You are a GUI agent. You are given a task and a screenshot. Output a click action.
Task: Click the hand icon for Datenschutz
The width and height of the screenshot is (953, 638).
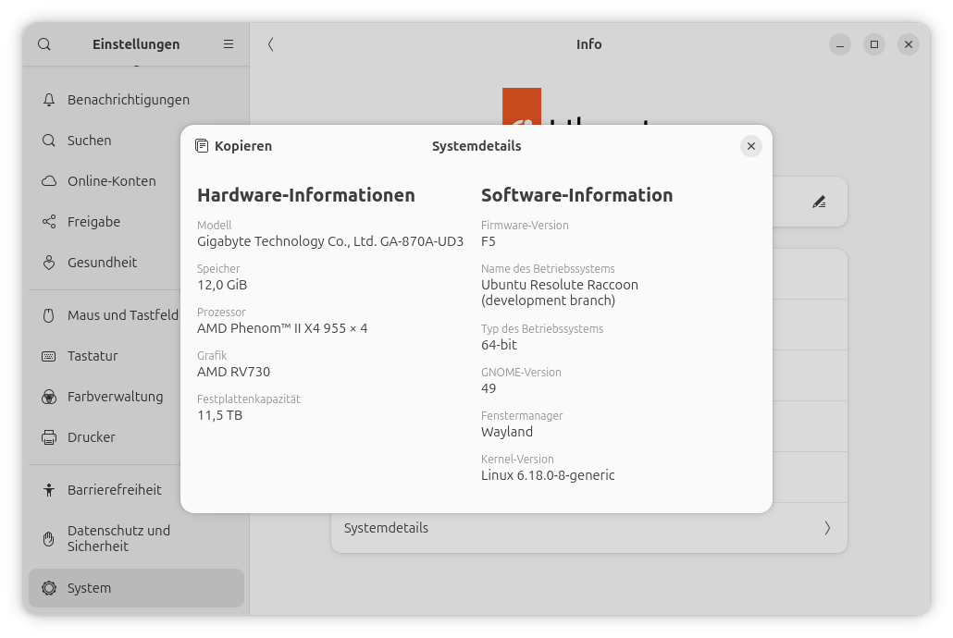tap(49, 538)
